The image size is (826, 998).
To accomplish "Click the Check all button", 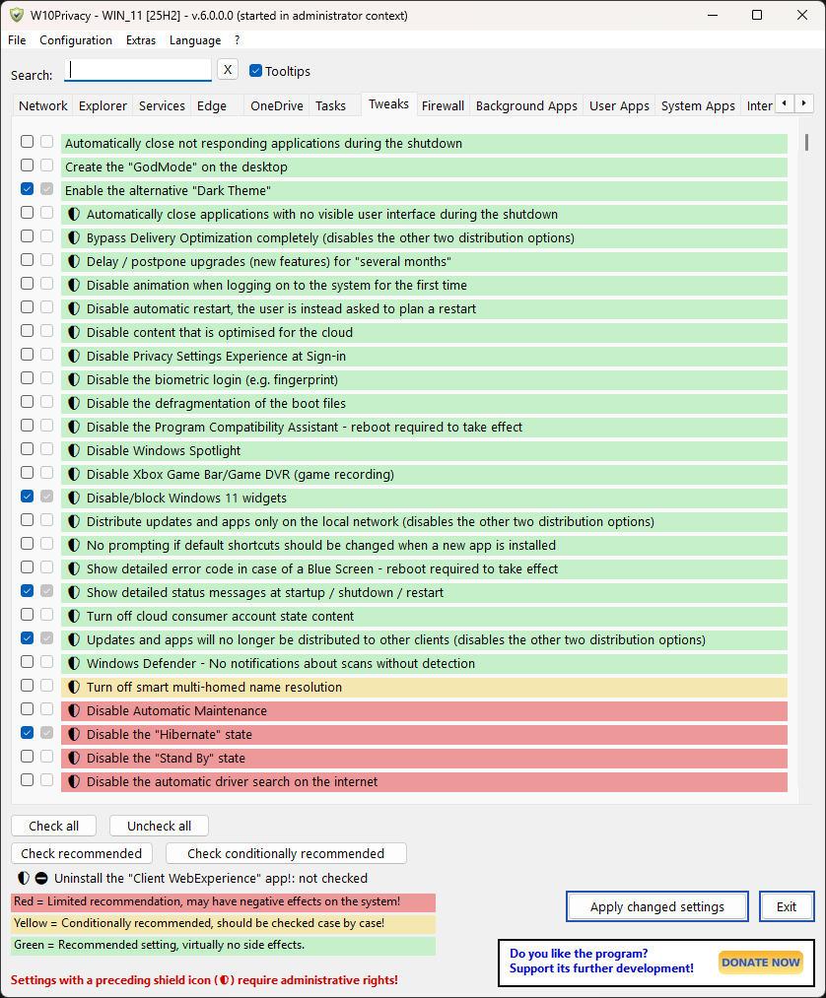I will pos(53,827).
